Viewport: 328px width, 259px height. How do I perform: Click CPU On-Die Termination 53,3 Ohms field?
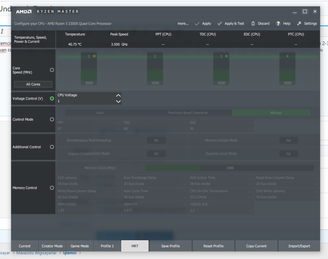click(x=221, y=194)
